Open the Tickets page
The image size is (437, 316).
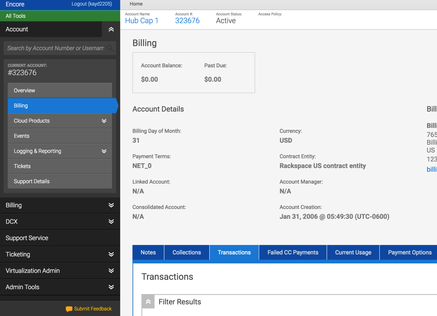60,166
